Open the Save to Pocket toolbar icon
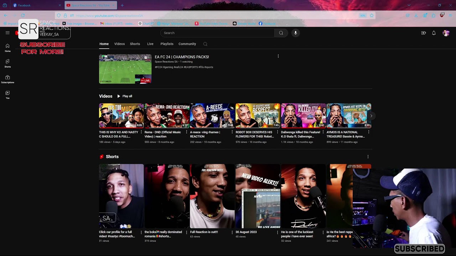Image resolution: width=456 pixels, height=256 pixels. pyautogui.click(x=408, y=16)
